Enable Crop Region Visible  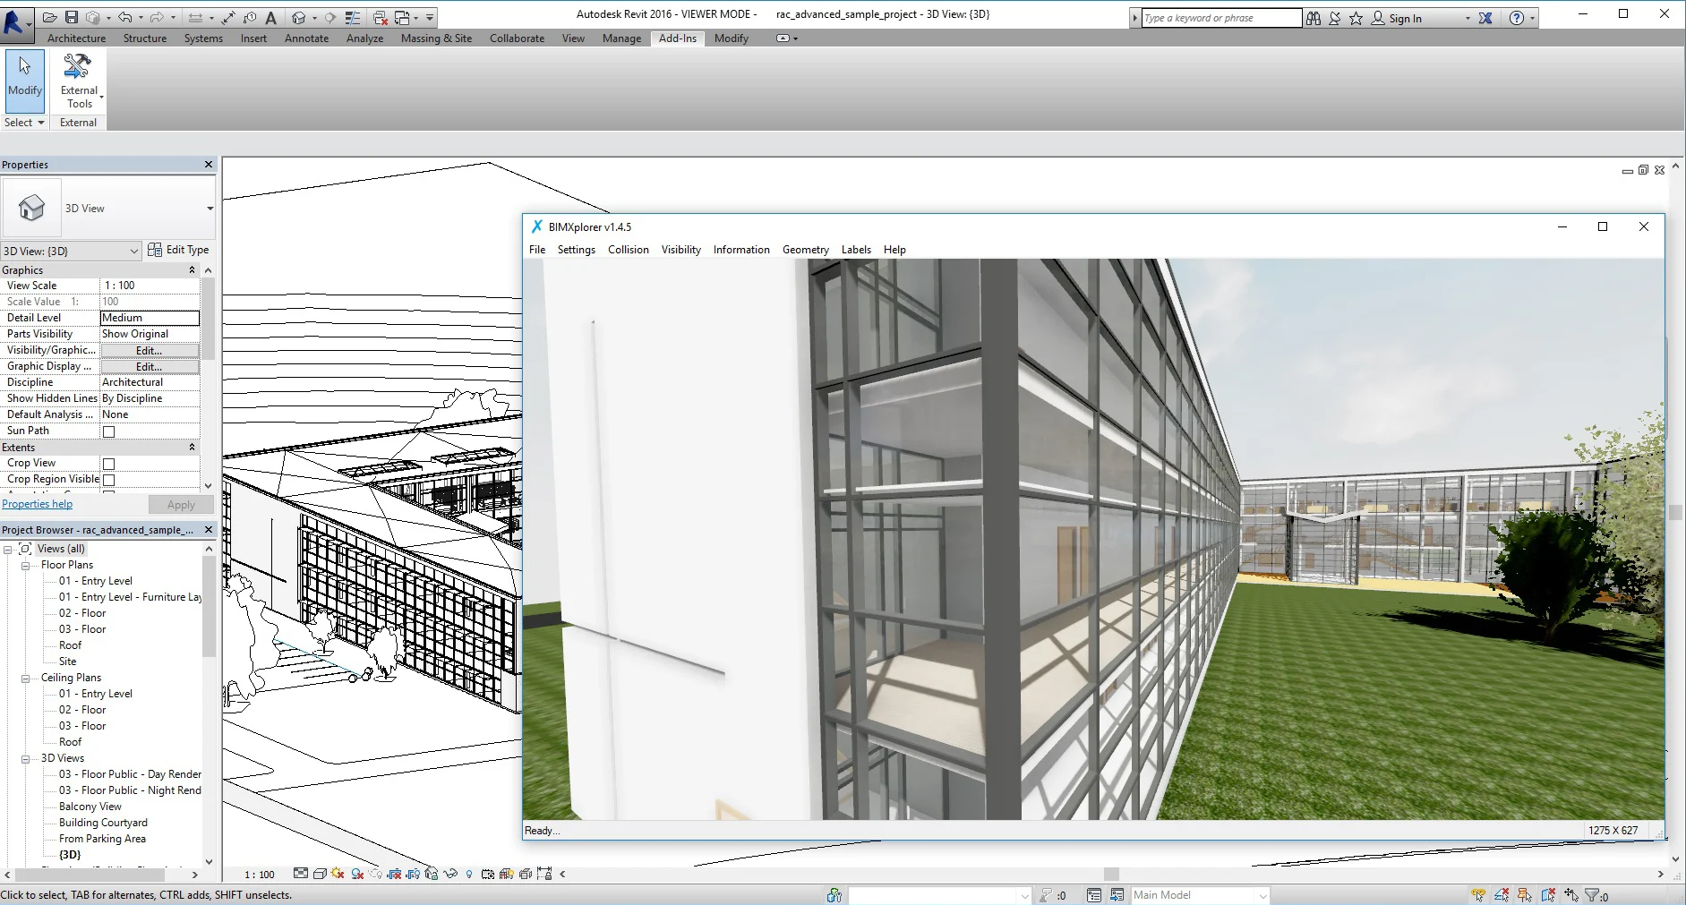pyautogui.click(x=107, y=479)
